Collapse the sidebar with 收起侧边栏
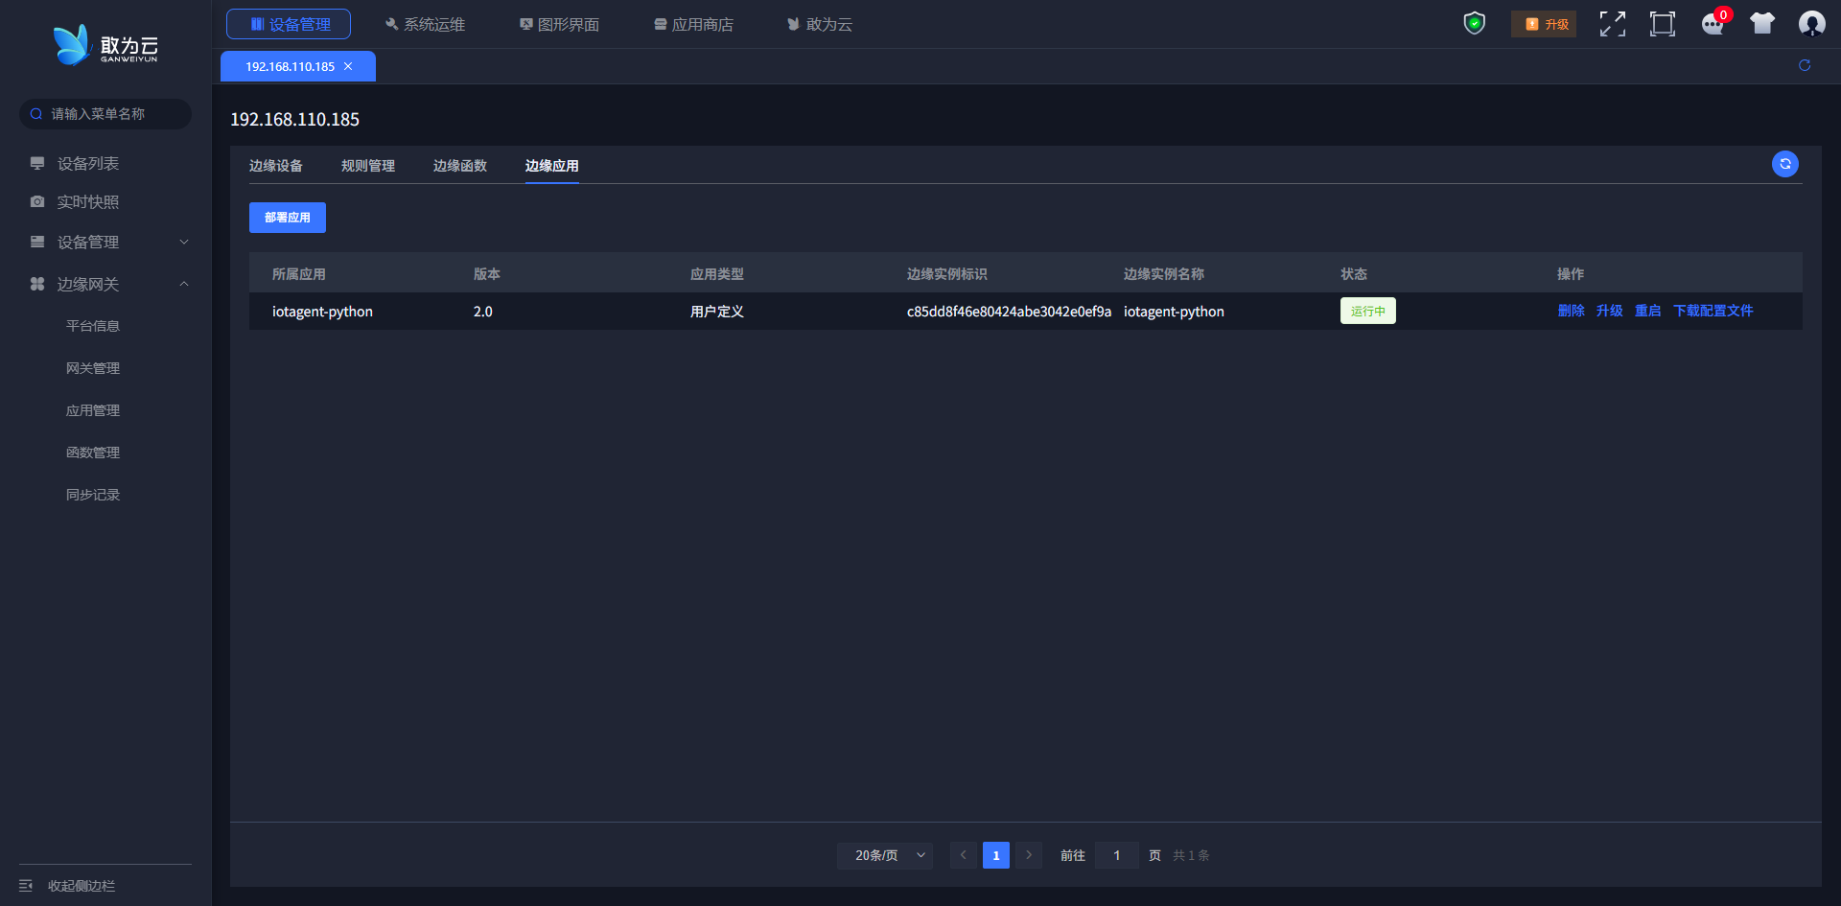Image resolution: width=1841 pixels, height=906 pixels. click(x=82, y=885)
